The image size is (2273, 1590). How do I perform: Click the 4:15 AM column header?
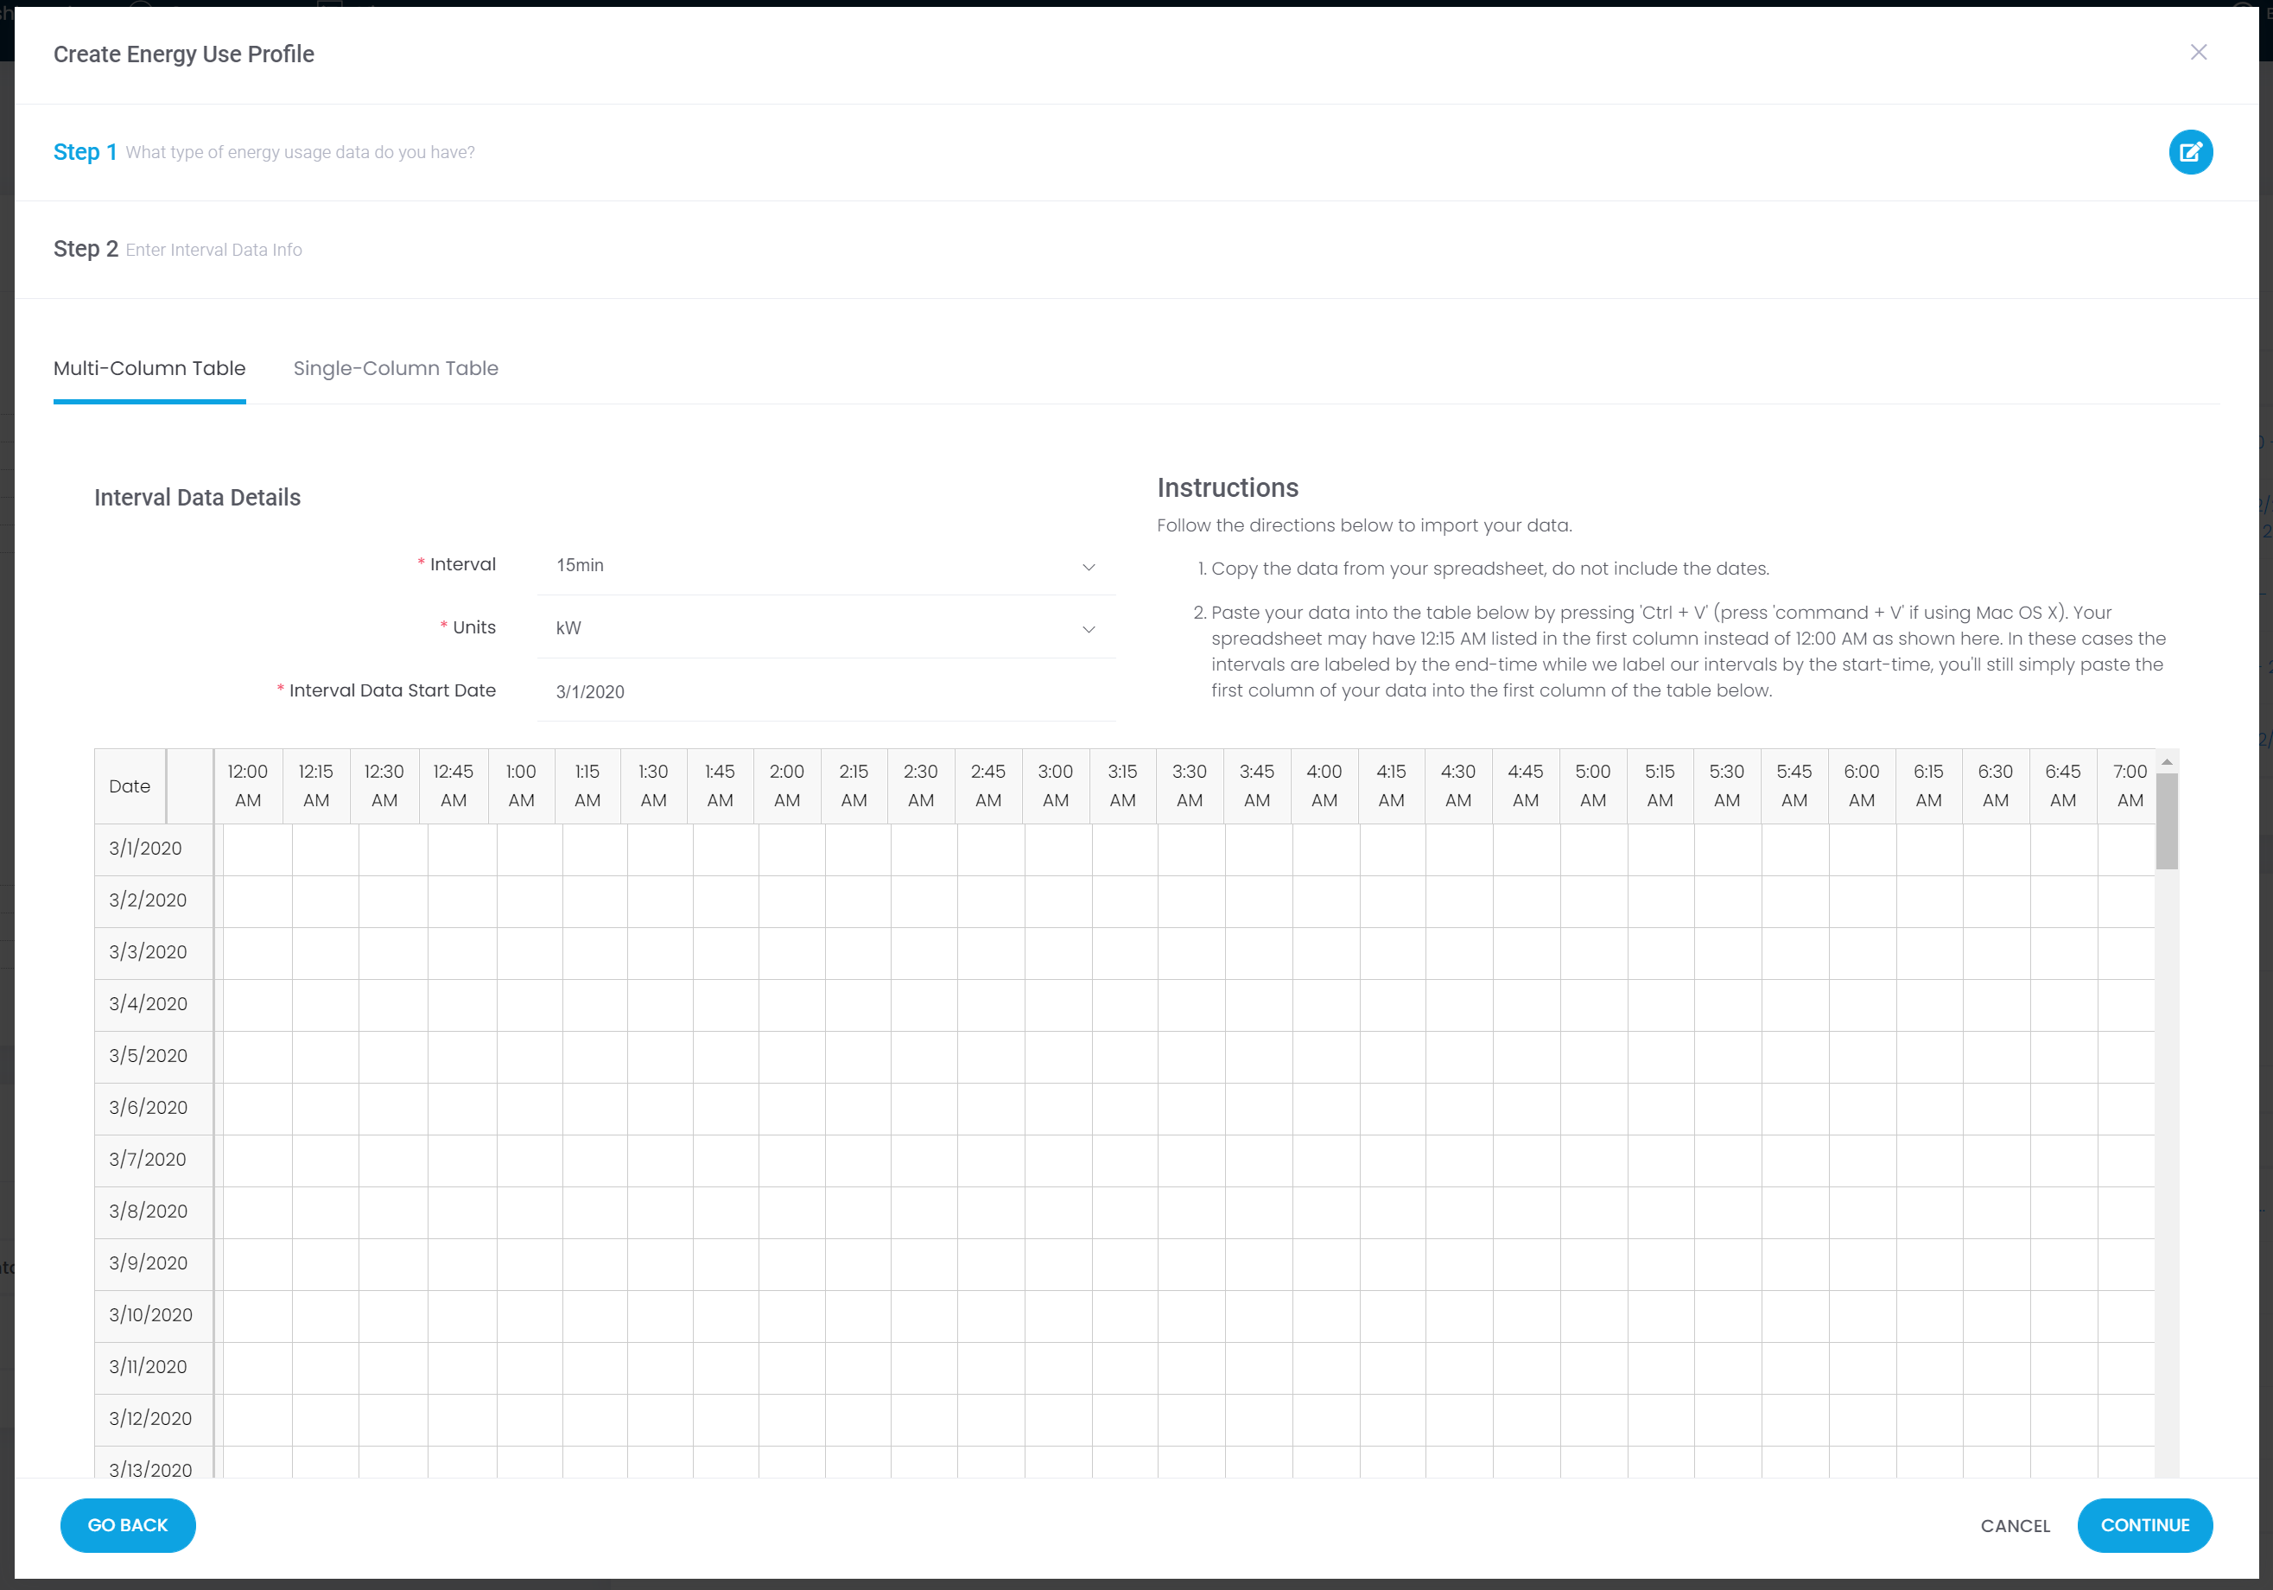point(1391,786)
